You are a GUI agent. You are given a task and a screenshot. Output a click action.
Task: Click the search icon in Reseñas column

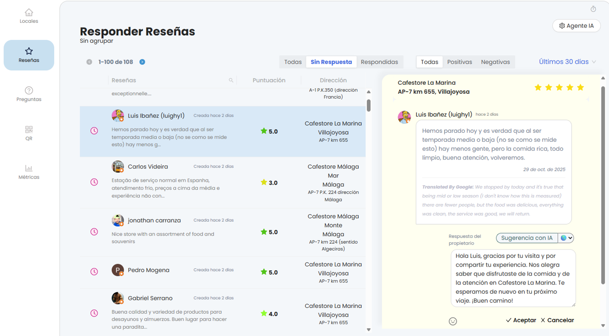(x=231, y=80)
